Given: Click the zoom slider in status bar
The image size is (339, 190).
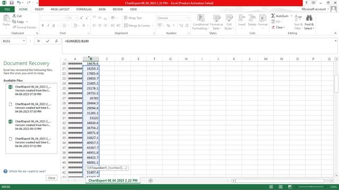Looking at the screenshot, I should [x=311, y=187].
